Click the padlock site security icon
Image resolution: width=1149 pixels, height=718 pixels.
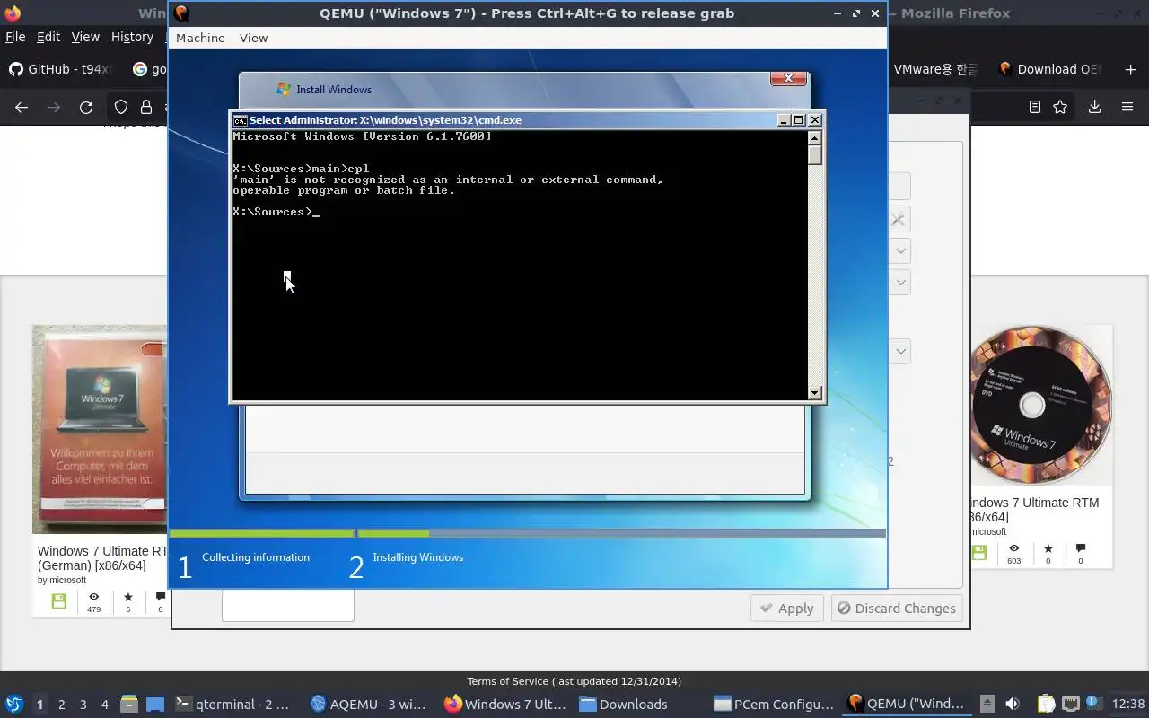point(146,107)
